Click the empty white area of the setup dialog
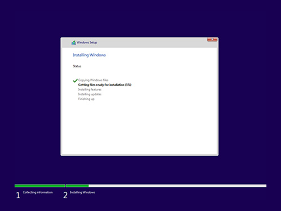 point(140,126)
